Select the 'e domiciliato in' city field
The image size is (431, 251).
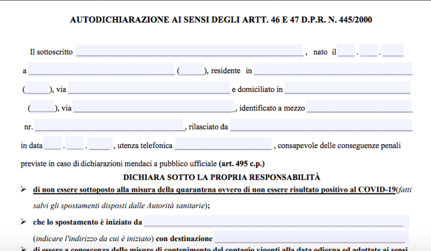click(x=347, y=88)
